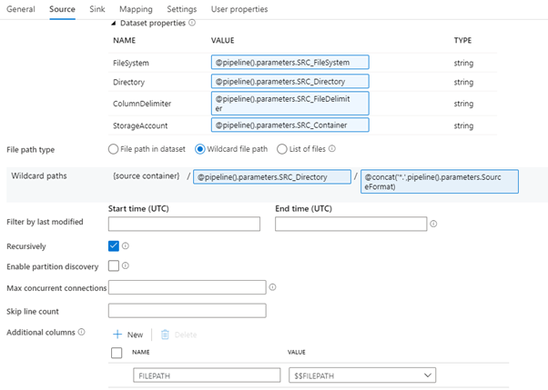The image size is (548, 390).
Task: Edit the ColumnDelimiter value field
Action: pos(290,104)
